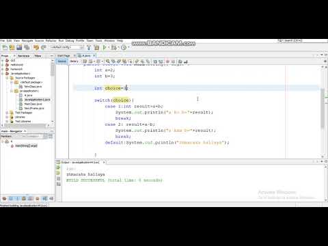Click the Re-run icon in Output panel
The width and height of the screenshot is (328, 246).
[59, 168]
